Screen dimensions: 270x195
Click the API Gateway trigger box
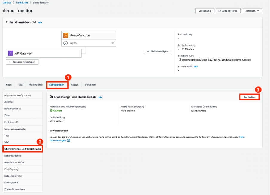coord(44,53)
